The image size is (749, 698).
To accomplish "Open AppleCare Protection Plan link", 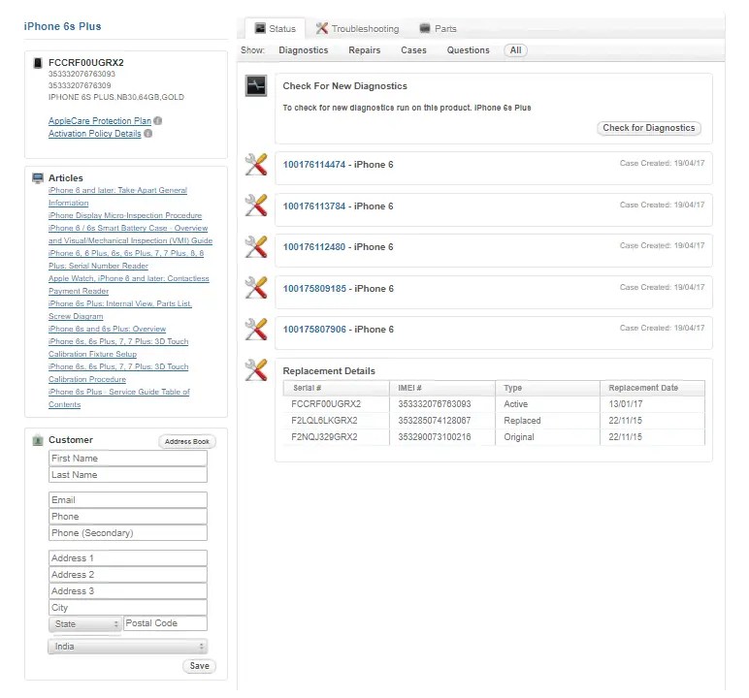I will click(x=100, y=121).
